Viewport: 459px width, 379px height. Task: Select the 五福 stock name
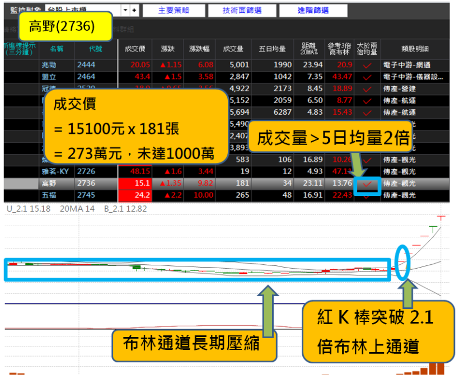pyautogui.click(x=49, y=195)
